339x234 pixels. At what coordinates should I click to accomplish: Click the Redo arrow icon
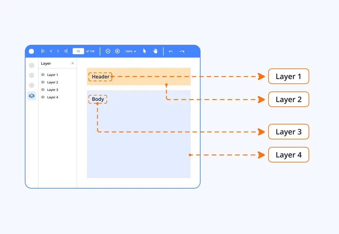tap(182, 51)
